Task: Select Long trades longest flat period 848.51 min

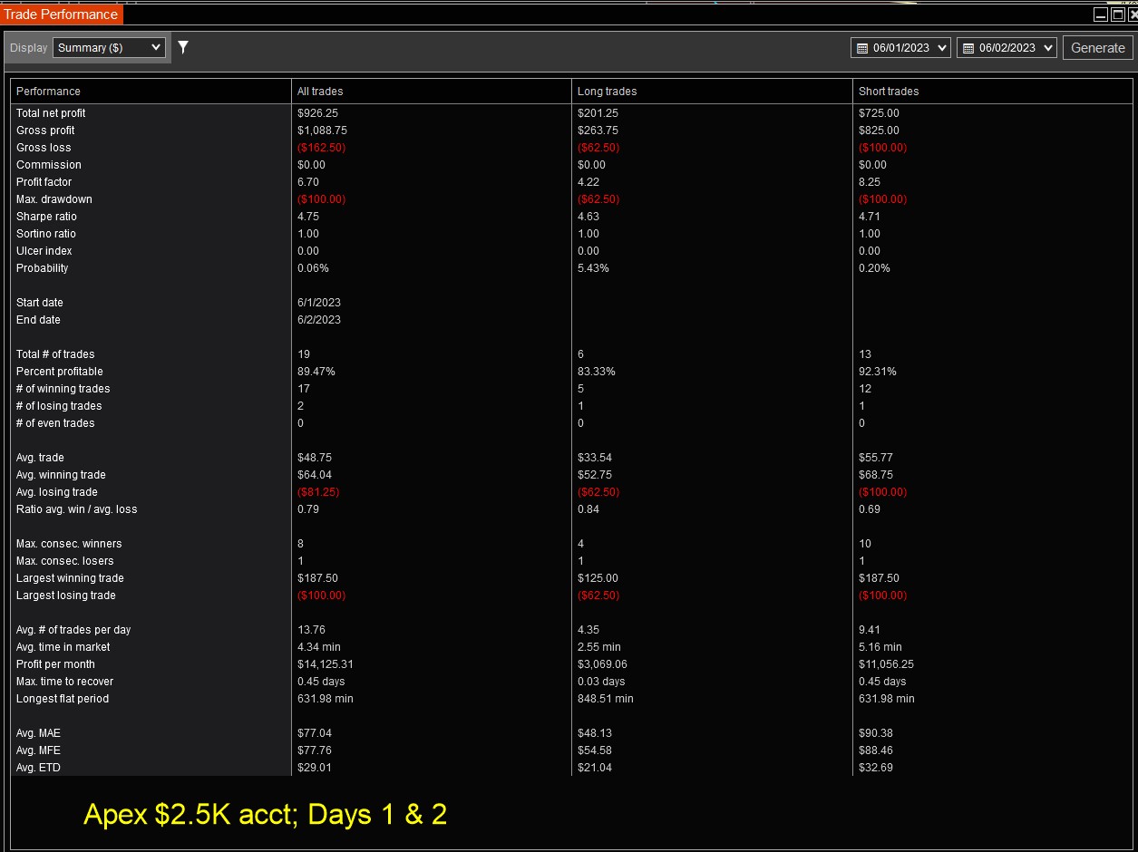Action: [x=606, y=699]
